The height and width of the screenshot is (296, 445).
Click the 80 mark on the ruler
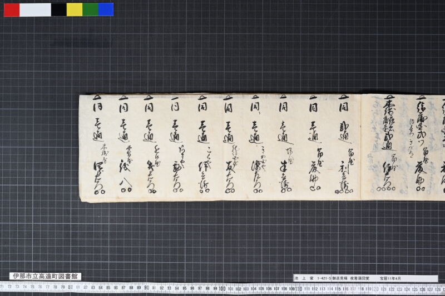[x=71, y=287]
